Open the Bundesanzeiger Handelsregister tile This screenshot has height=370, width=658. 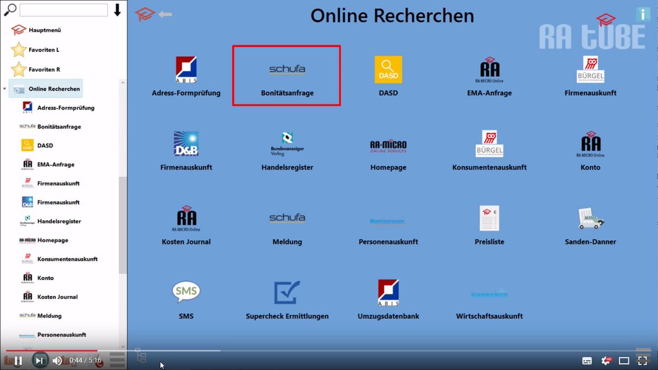(x=287, y=151)
